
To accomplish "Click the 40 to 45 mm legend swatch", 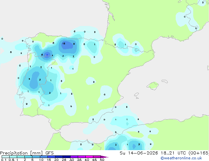I will tap(89, 157).
